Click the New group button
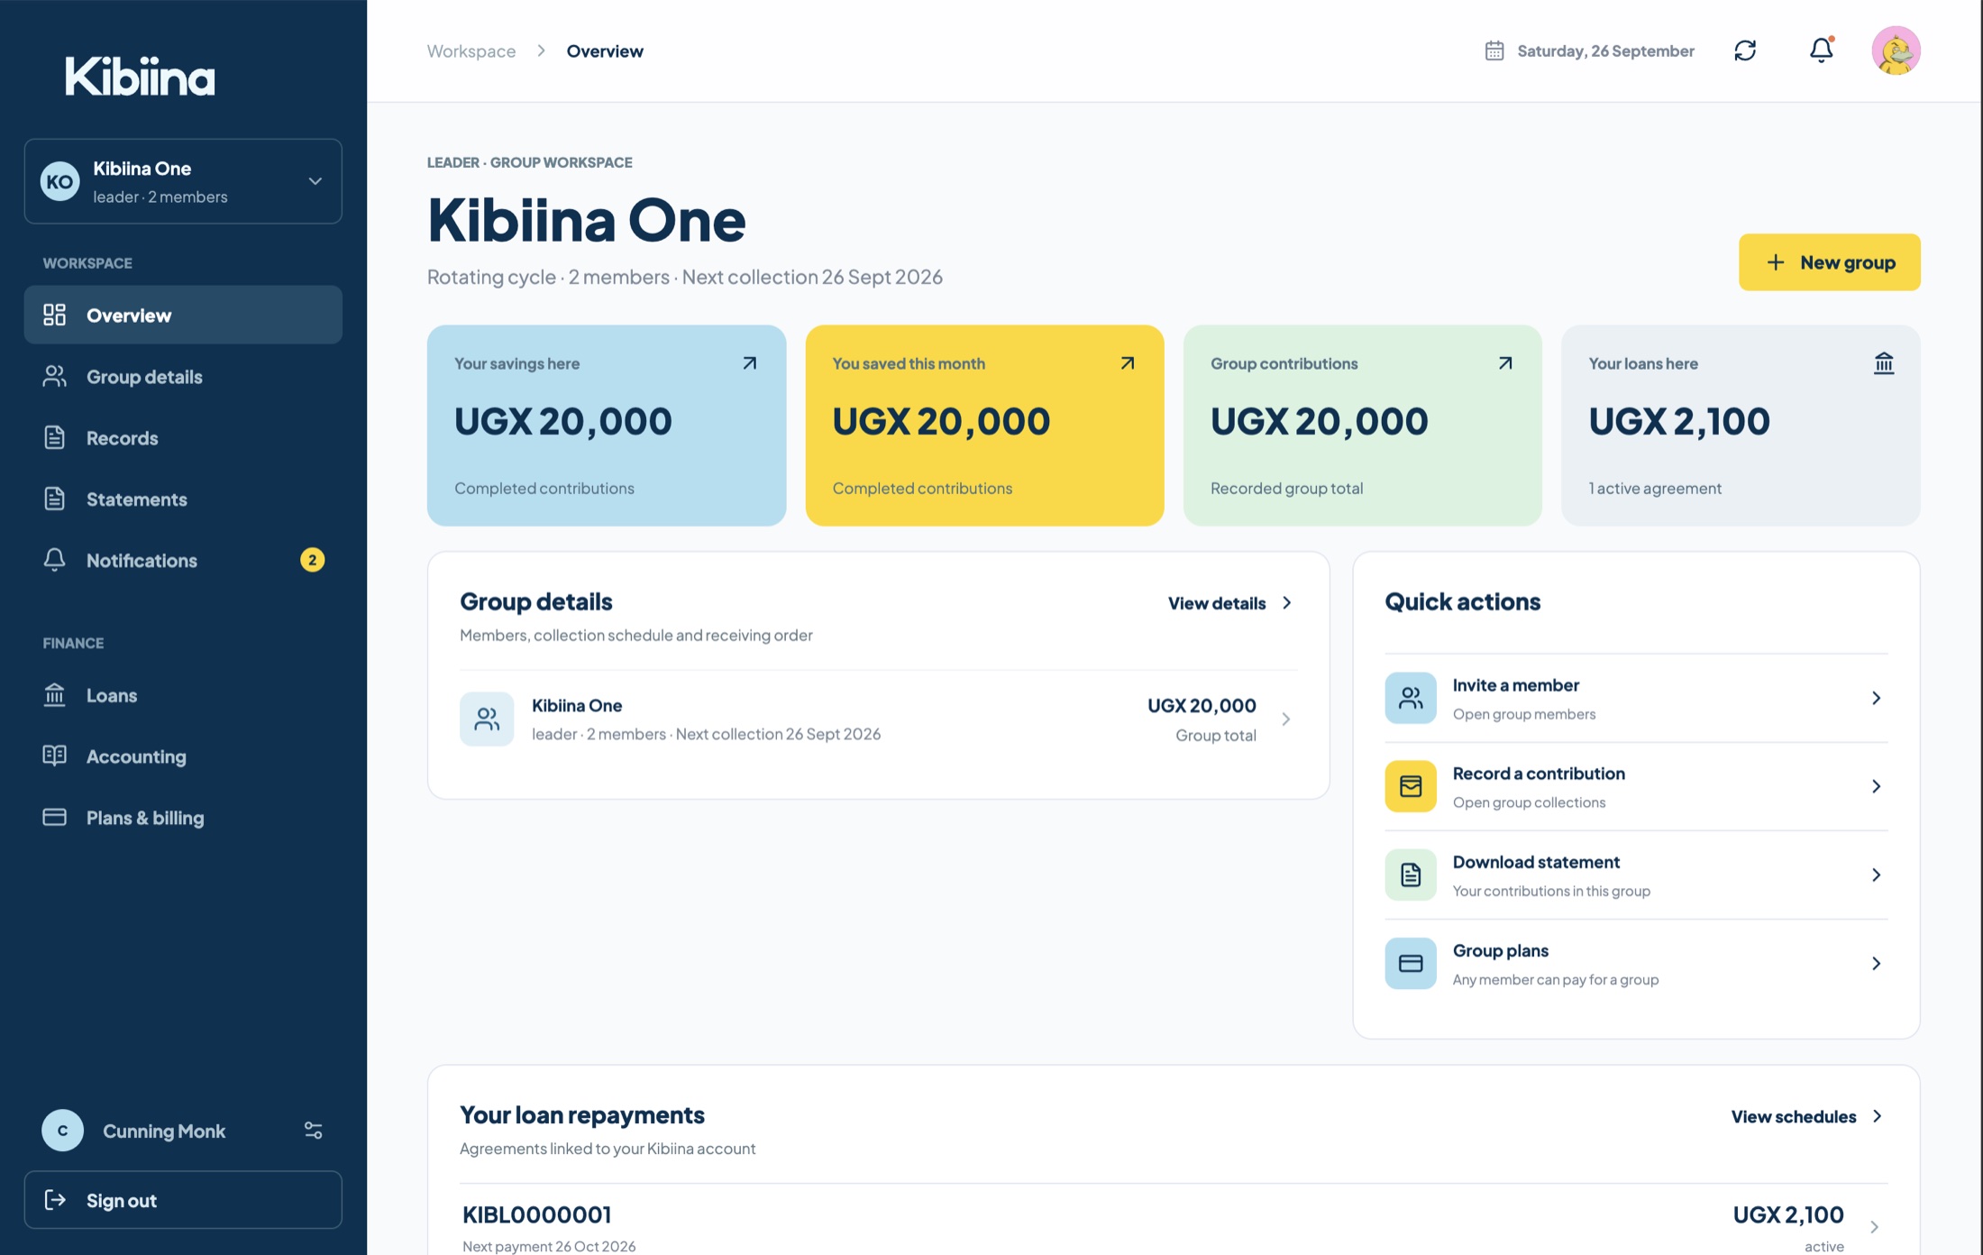The width and height of the screenshot is (1983, 1255). click(x=1829, y=262)
